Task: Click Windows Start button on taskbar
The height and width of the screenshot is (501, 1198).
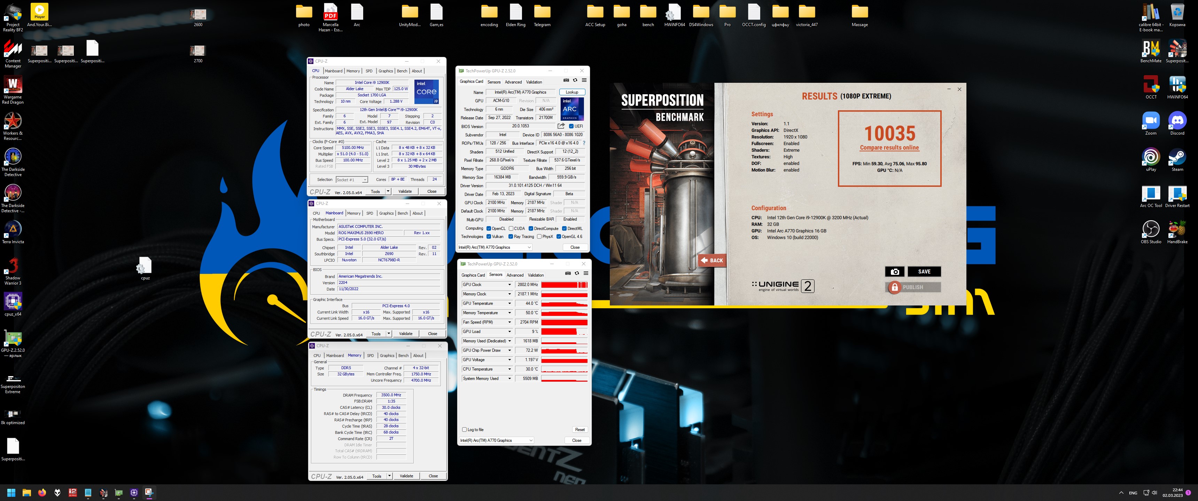Action: pyautogui.click(x=11, y=493)
